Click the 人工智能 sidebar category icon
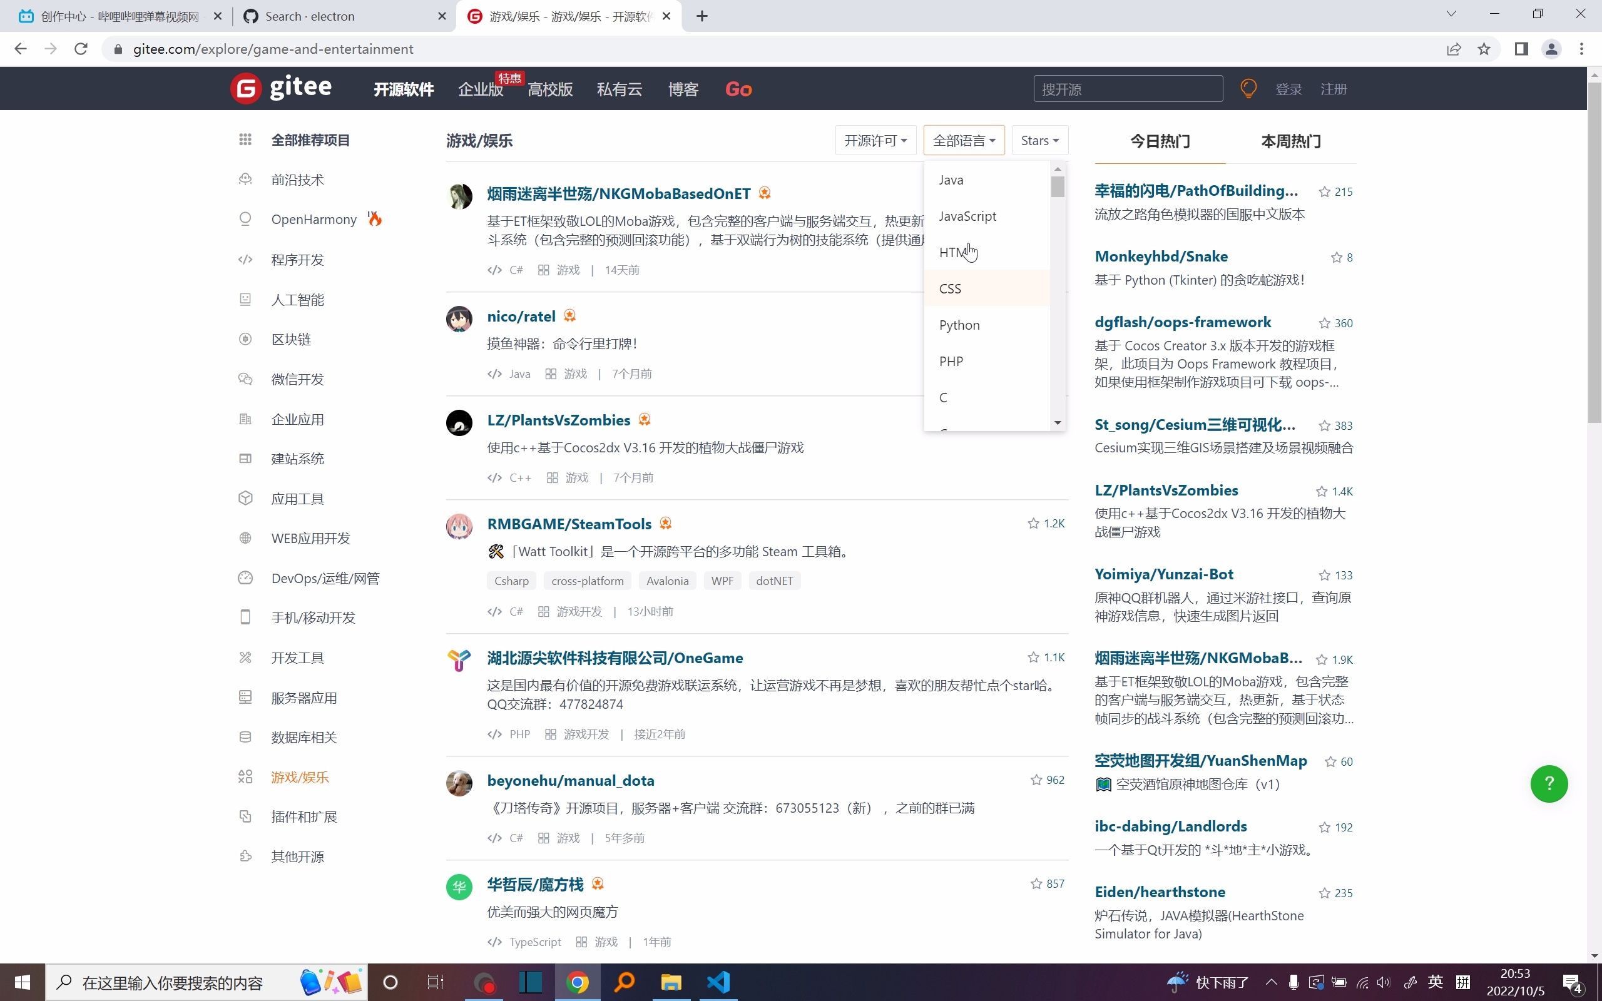The height and width of the screenshot is (1001, 1602). click(x=246, y=298)
